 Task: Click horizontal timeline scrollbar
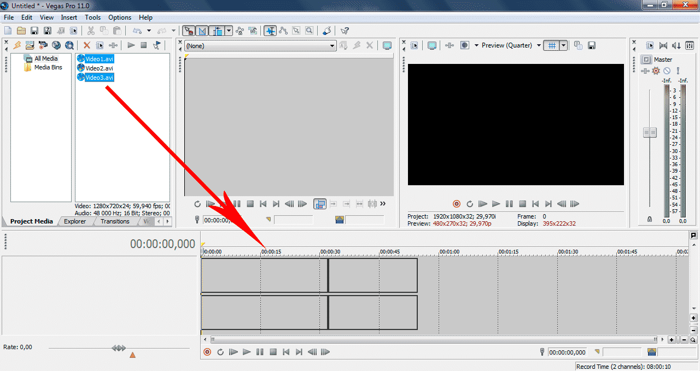(x=434, y=339)
